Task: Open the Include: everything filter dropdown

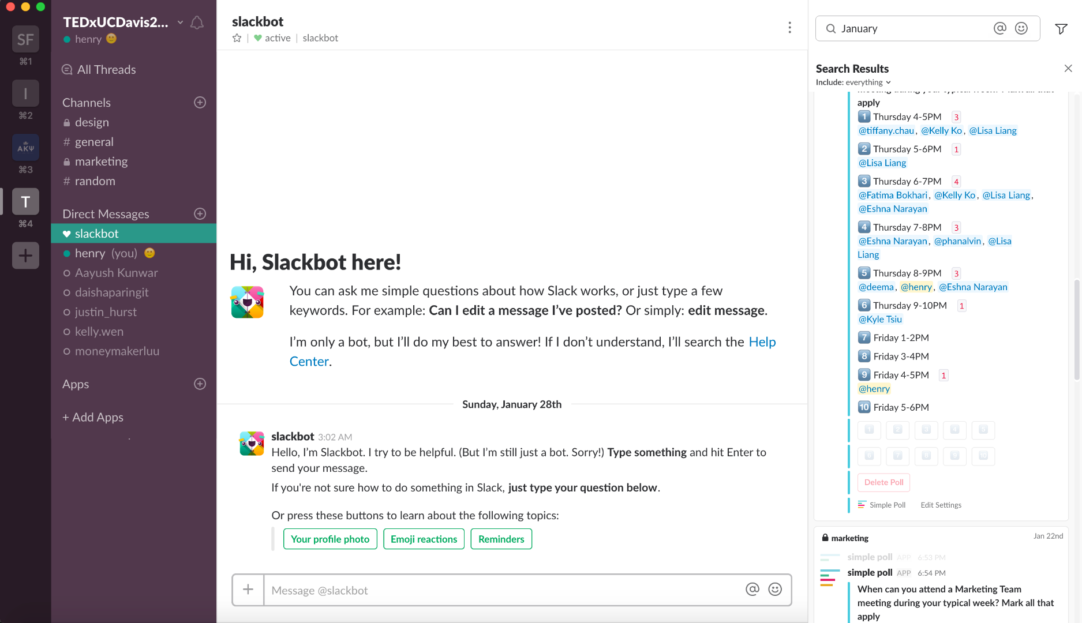Action: [853, 82]
